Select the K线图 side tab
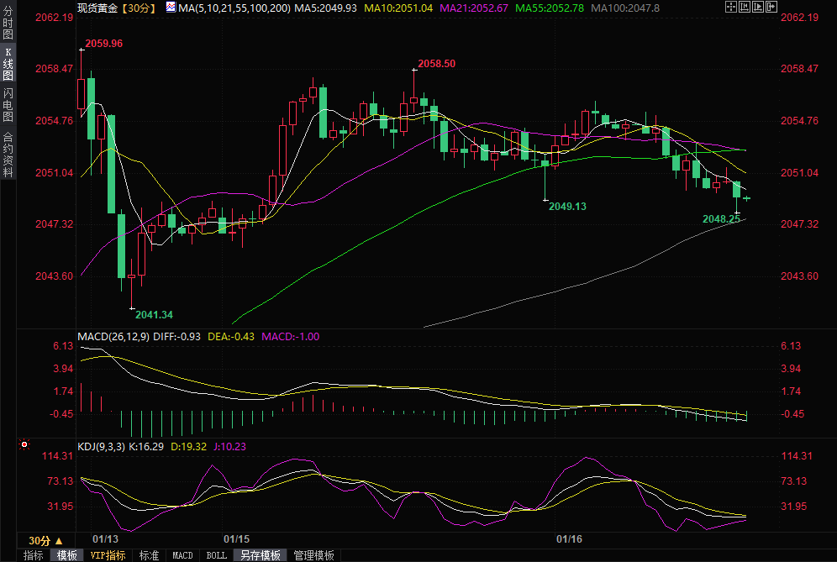Image resolution: width=837 pixels, height=562 pixels. 8,64
